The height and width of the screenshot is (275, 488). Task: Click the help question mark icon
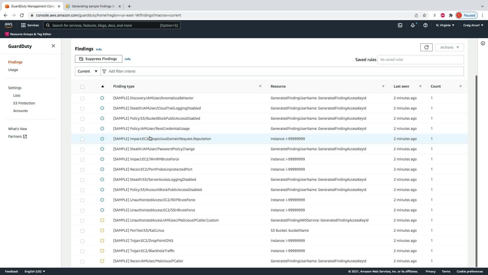[x=425, y=25]
